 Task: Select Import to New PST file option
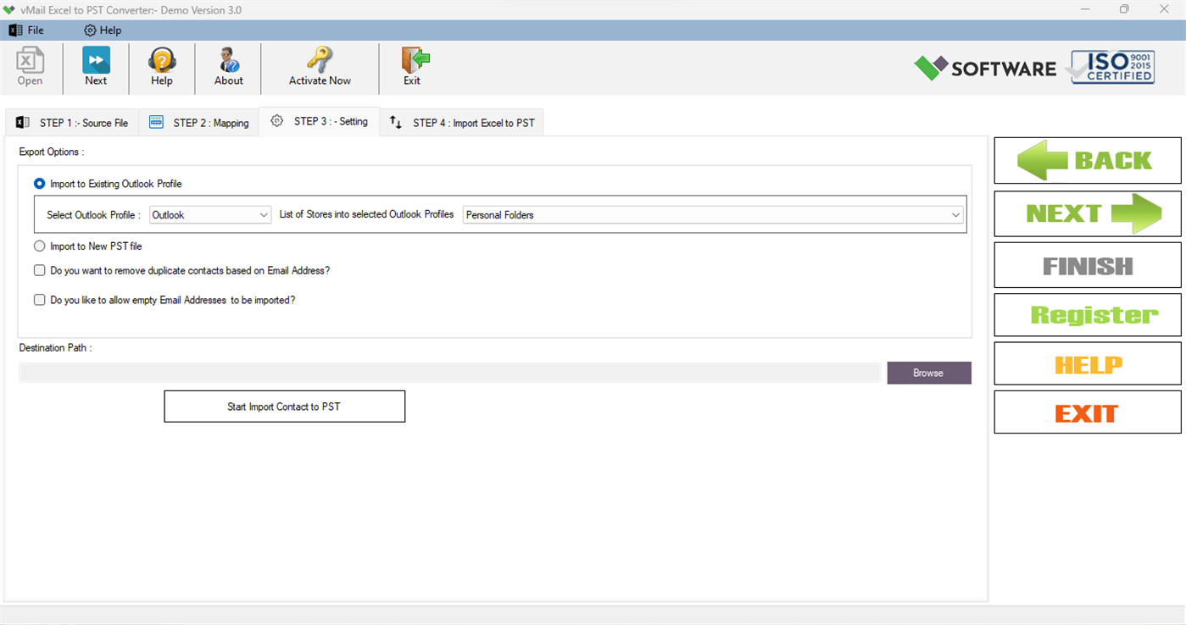pyautogui.click(x=39, y=246)
